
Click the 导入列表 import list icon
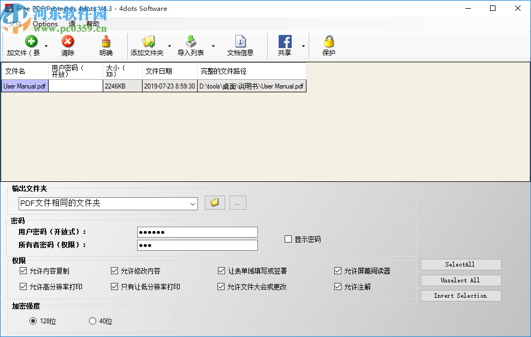click(191, 40)
